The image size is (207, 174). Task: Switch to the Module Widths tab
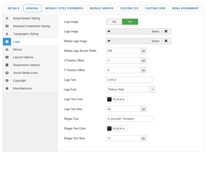coord(101,9)
